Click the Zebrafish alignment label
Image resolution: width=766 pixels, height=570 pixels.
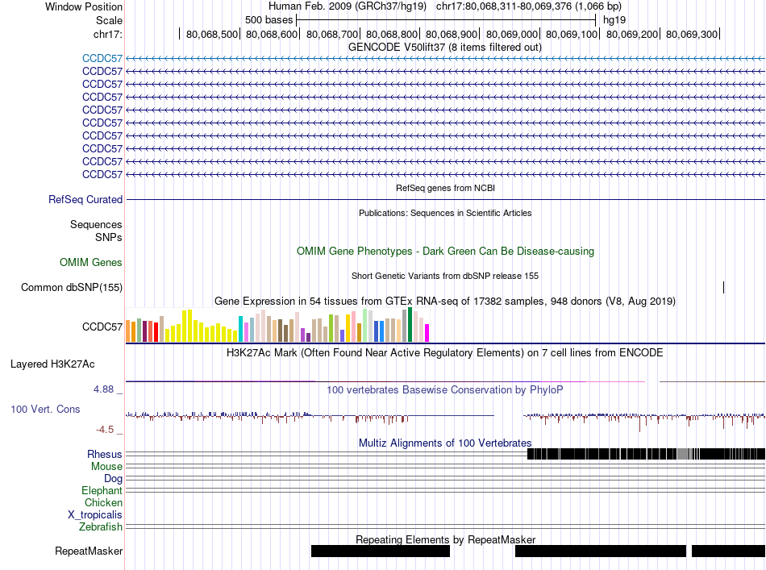click(101, 527)
